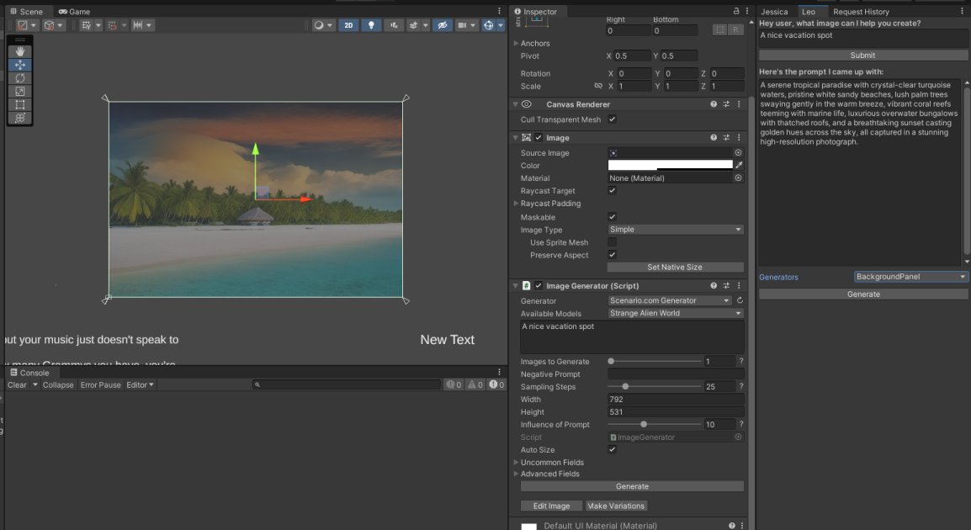Viewport: 971px width, 530px height.
Task: Open the Gizmos dropdown arrow
Action: point(501,25)
